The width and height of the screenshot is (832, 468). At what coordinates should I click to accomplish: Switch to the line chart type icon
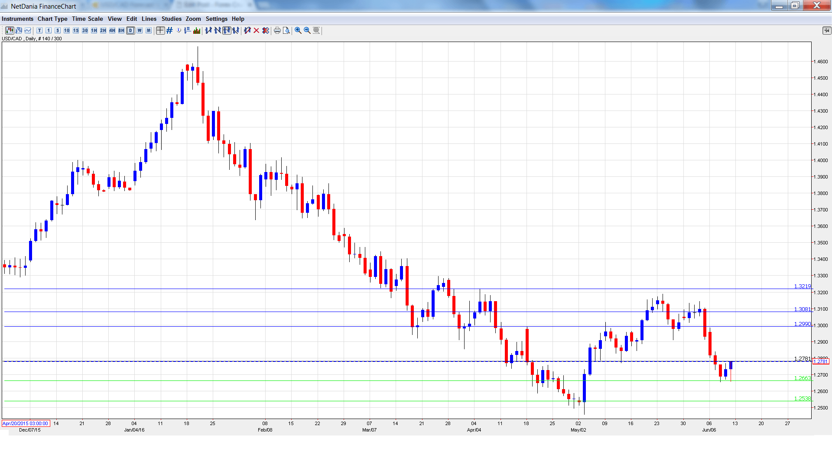(x=28, y=30)
